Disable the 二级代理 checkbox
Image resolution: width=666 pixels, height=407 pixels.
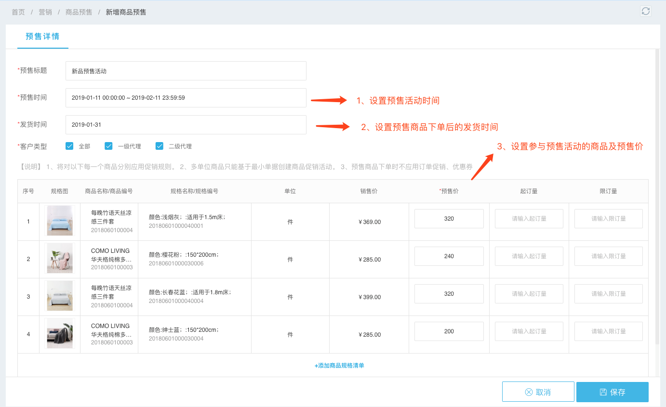(x=160, y=146)
